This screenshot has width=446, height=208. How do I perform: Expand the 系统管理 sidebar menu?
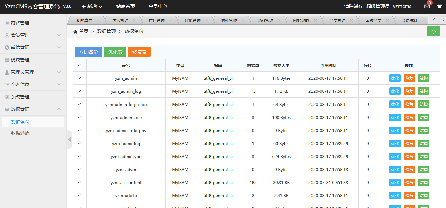click(33, 97)
